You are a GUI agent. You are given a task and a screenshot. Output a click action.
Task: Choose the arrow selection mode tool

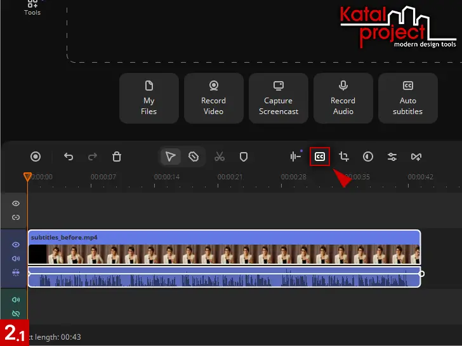tap(170, 157)
